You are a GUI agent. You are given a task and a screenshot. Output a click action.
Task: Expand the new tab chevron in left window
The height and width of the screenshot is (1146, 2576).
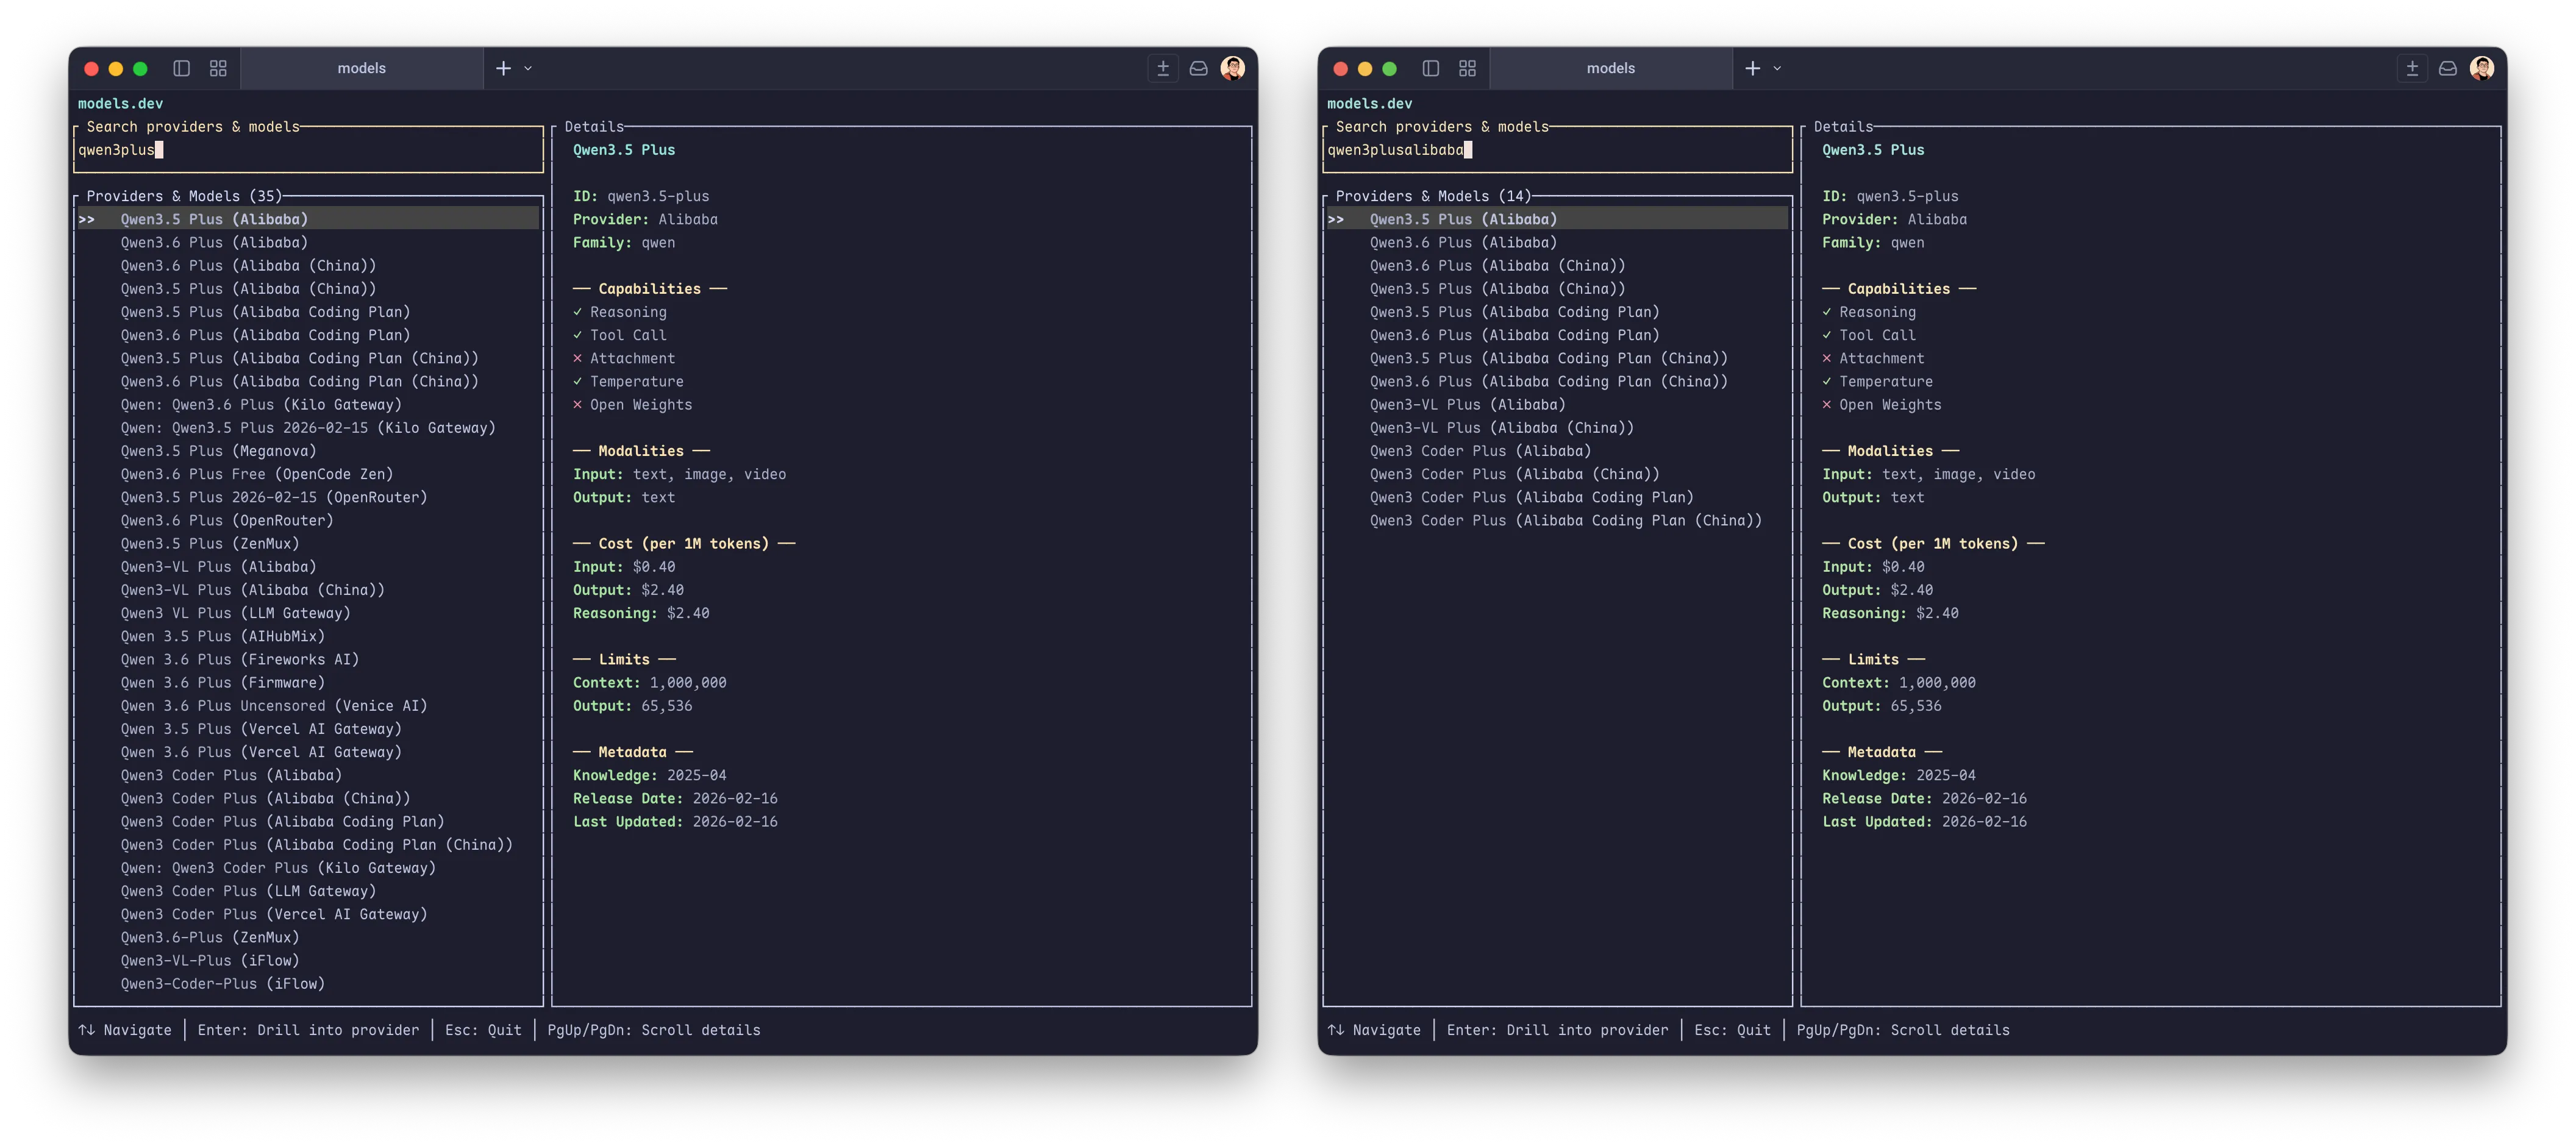528,68
